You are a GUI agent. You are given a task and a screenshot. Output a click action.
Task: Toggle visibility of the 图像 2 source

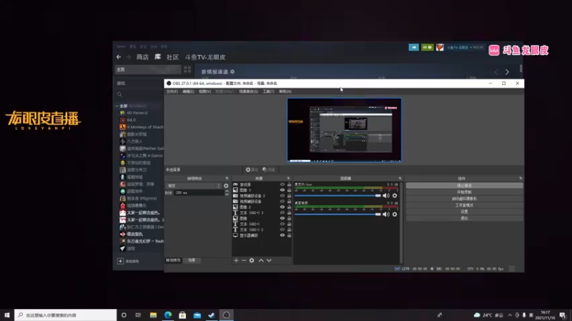pos(282,207)
